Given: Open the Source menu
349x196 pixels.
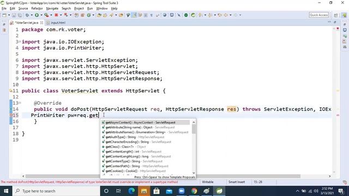Looking at the screenshot, I should [x=23, y=9].
